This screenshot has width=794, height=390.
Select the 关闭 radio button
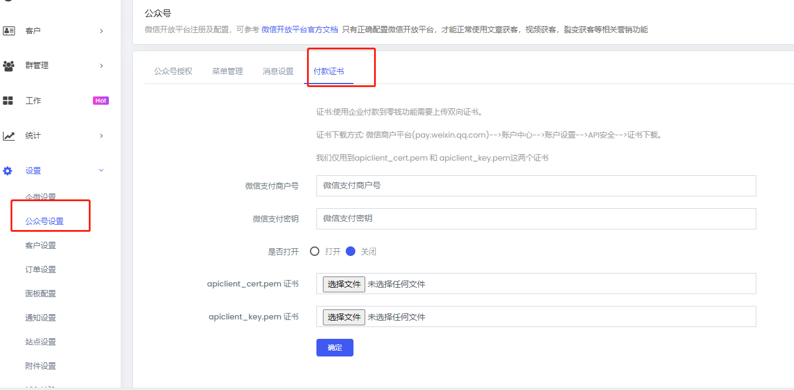pos(351,251)
